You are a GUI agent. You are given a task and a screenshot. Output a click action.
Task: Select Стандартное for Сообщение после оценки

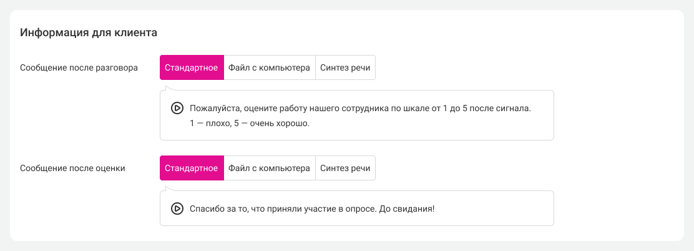tap(191, 168)
